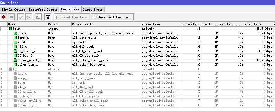Click the red plus Add button
The image size is (275, 111).
point(4,17)
